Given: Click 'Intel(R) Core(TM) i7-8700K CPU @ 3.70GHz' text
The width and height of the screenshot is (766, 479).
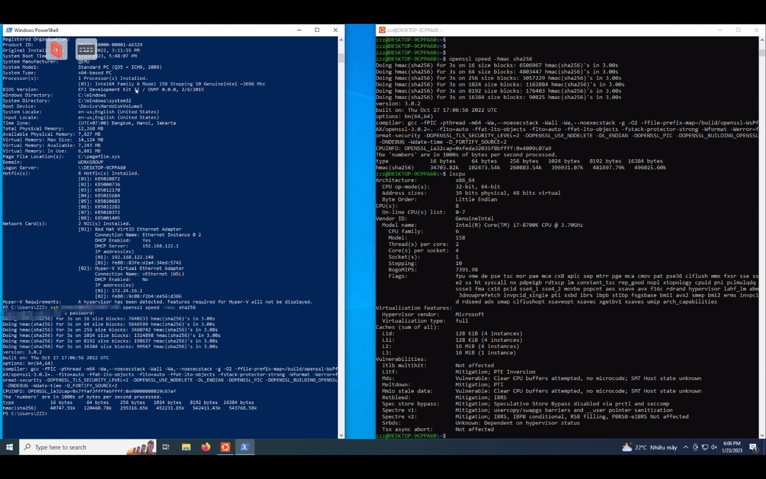Looking at the screenshot, I should [519, 225].
